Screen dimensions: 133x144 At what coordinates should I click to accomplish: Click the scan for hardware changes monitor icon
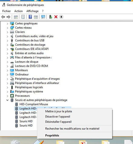click(x=43, y=17)
